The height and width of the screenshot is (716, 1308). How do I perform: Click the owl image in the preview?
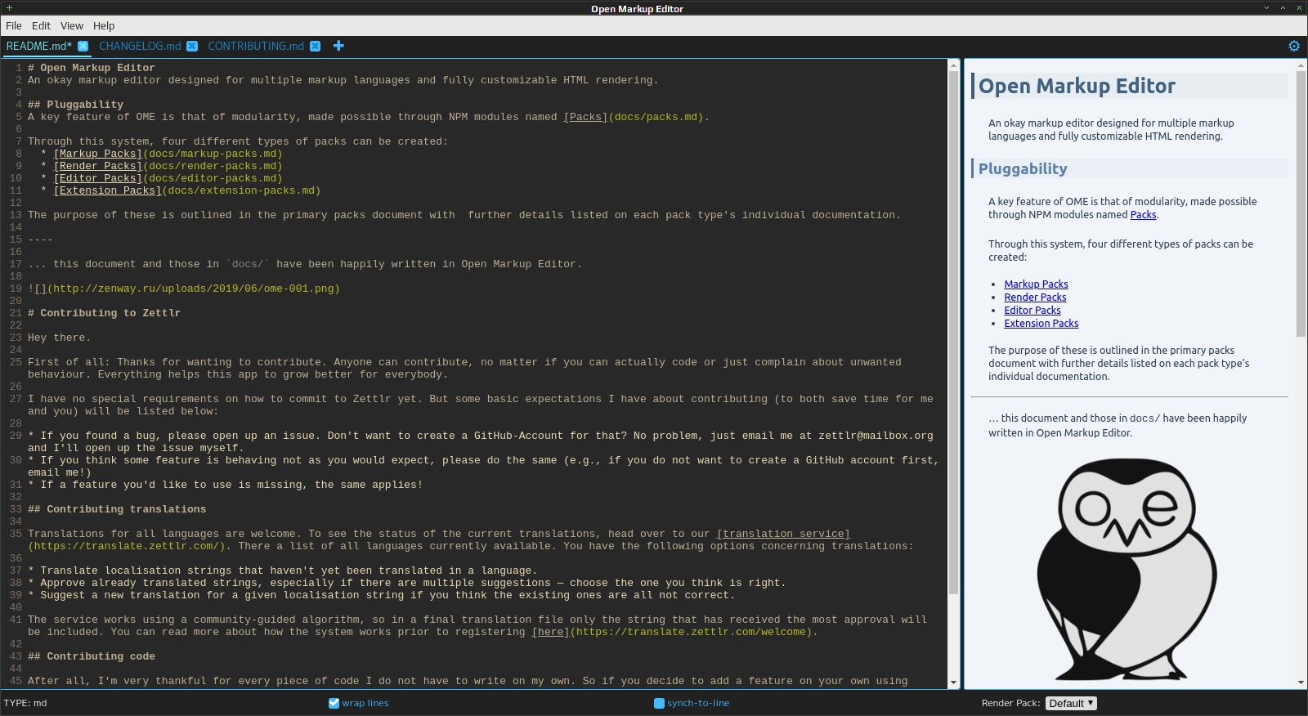coord(1128,569)
